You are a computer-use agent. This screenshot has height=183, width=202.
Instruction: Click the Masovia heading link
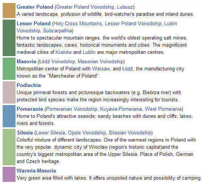[26, 61]
